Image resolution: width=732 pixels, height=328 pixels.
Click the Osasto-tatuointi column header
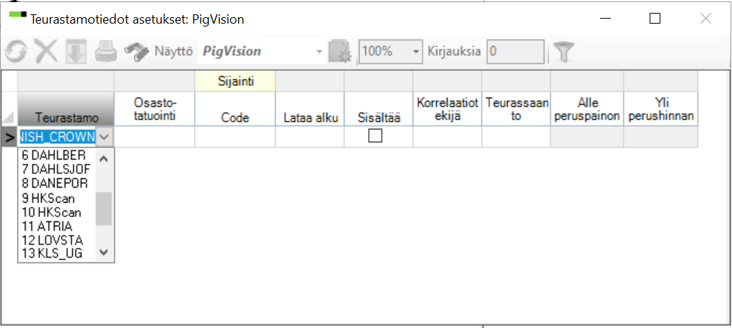155,109
